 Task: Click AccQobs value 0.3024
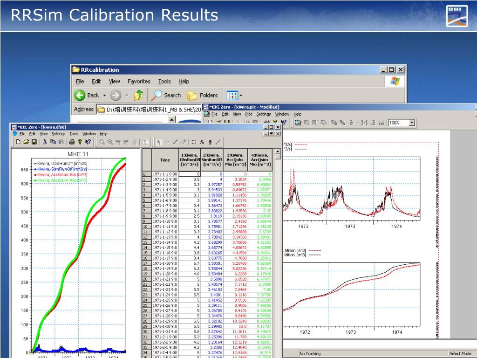[x=235, y=179]
